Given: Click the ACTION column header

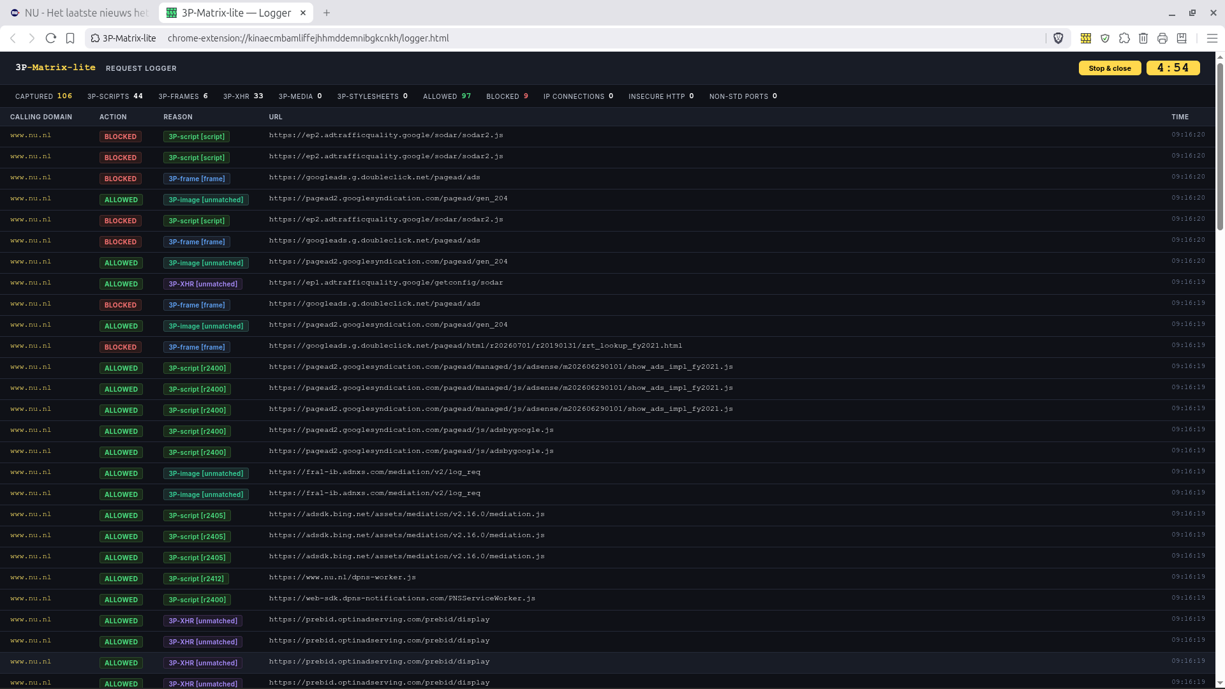Looking at the screenshot, I should pyautogui.click(x=113, y=117).
